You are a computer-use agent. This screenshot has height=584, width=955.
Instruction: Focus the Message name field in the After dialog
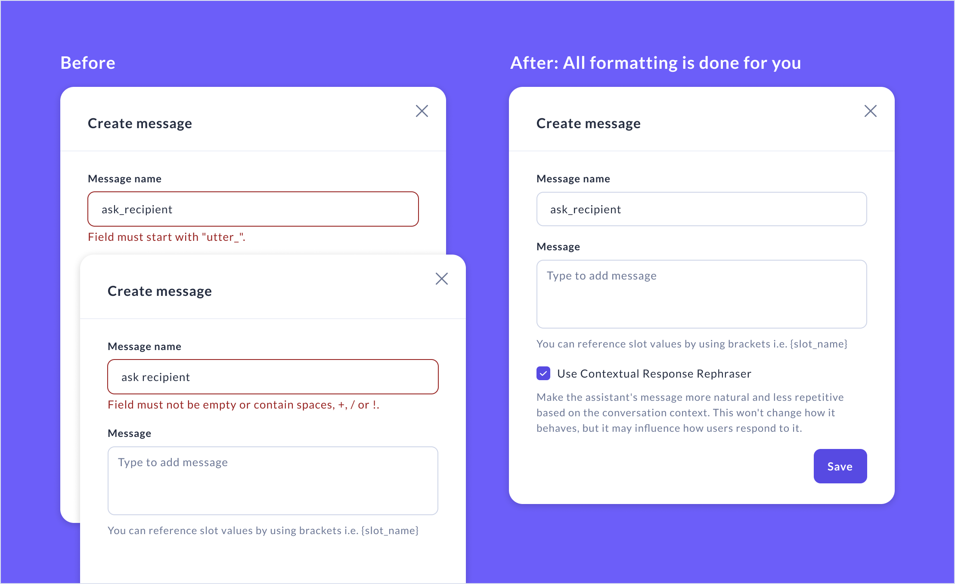tap(701, 209)
